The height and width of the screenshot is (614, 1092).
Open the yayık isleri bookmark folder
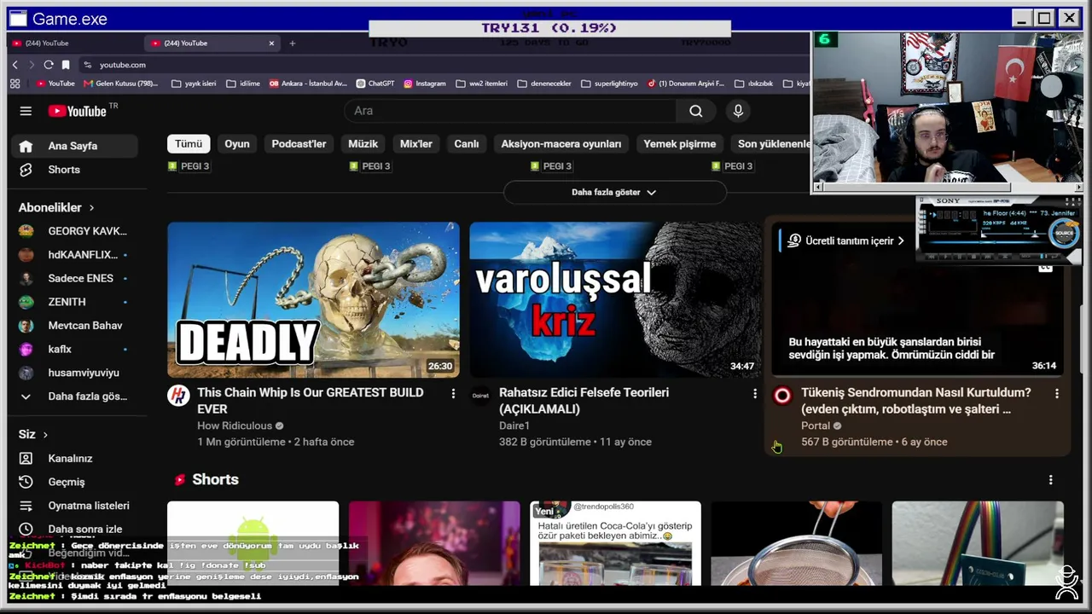194,84
